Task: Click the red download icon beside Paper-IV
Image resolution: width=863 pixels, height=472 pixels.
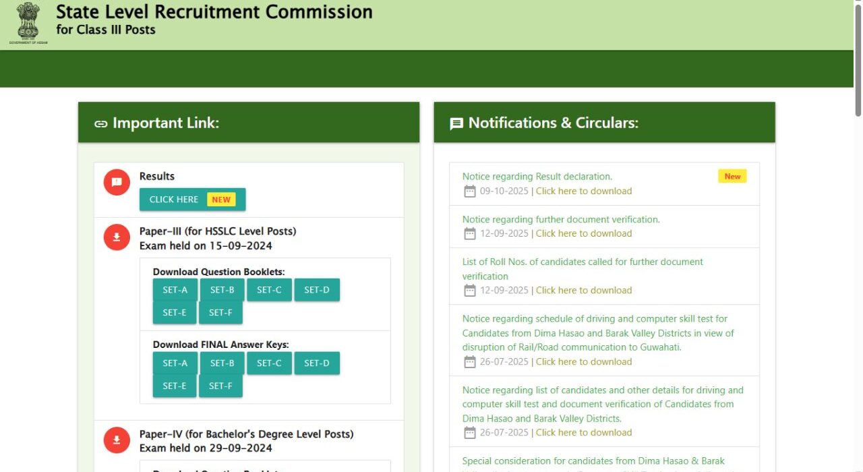Action: tap(117, 440)
